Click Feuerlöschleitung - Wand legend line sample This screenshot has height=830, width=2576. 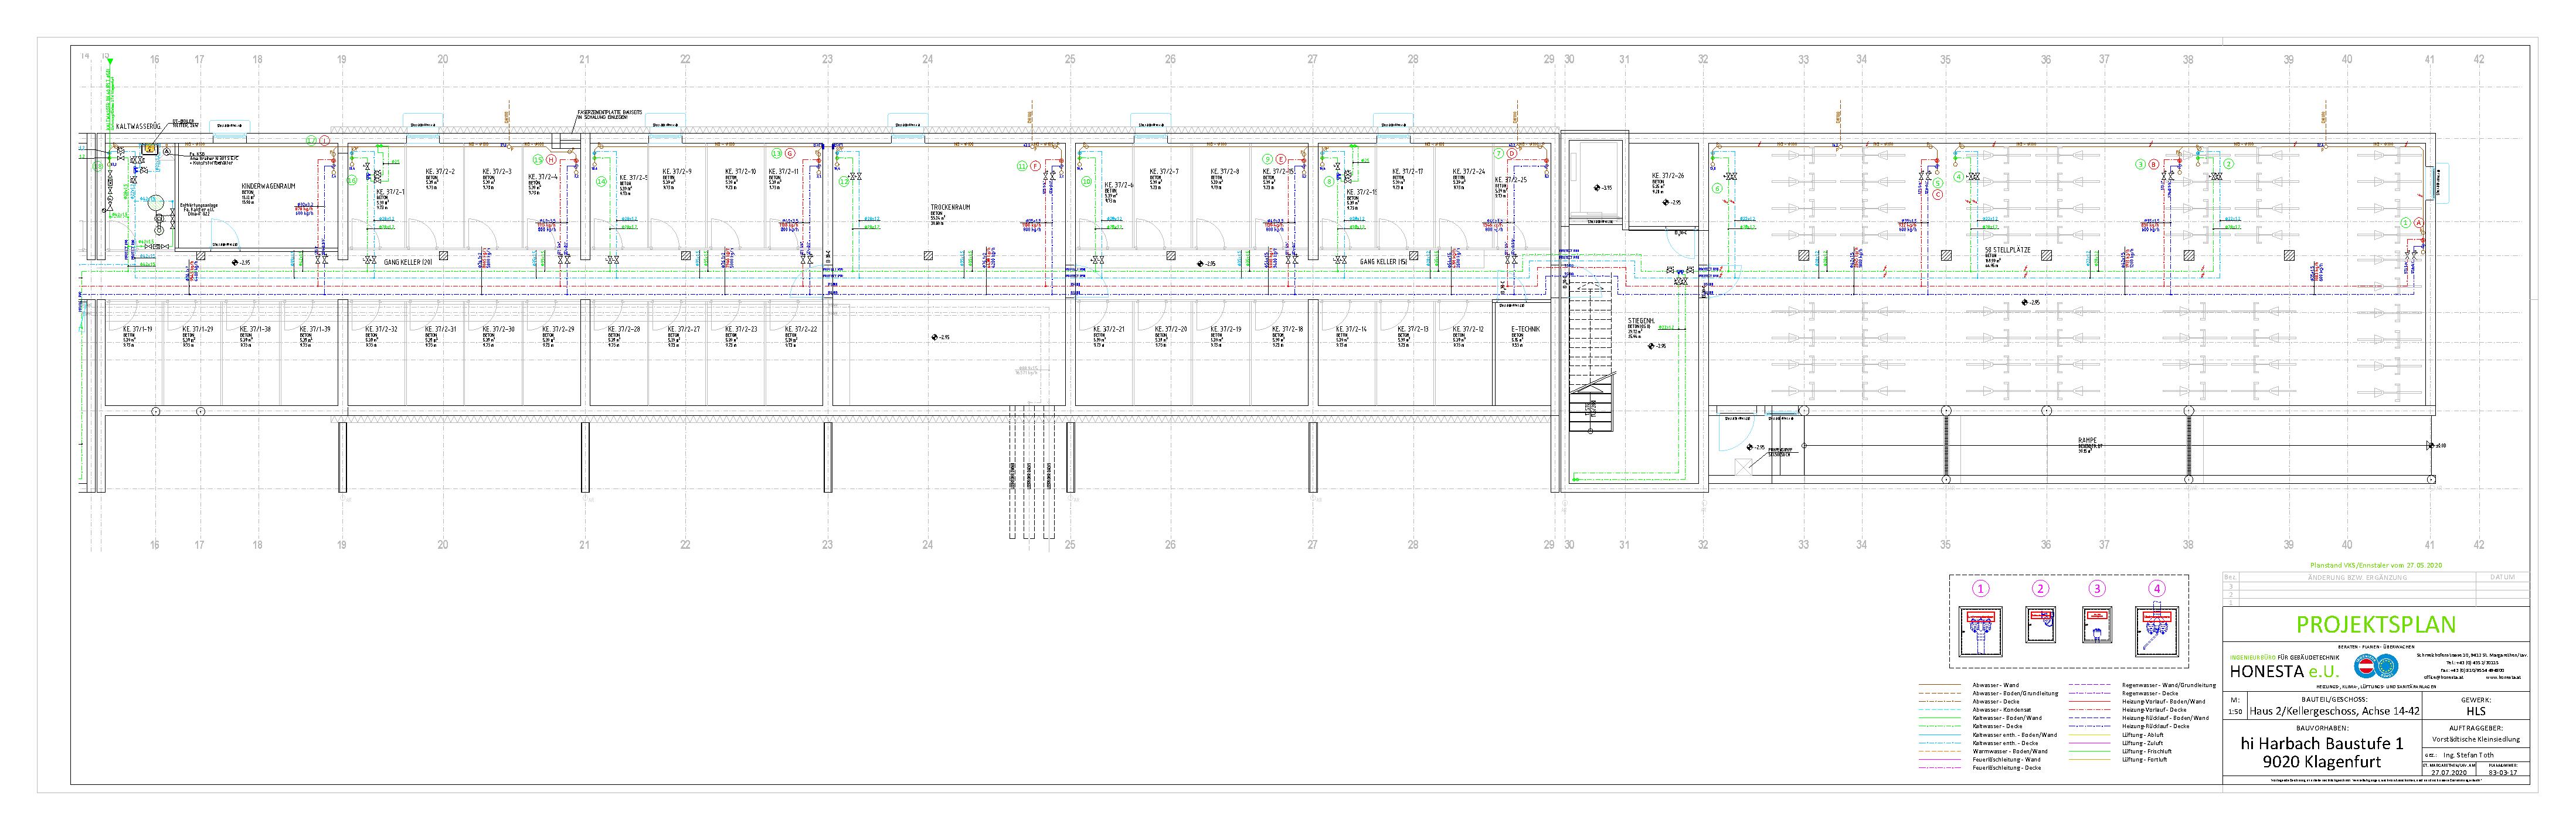(1939, 760)
